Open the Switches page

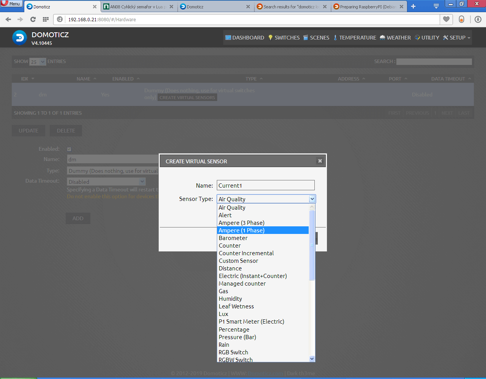284,38
